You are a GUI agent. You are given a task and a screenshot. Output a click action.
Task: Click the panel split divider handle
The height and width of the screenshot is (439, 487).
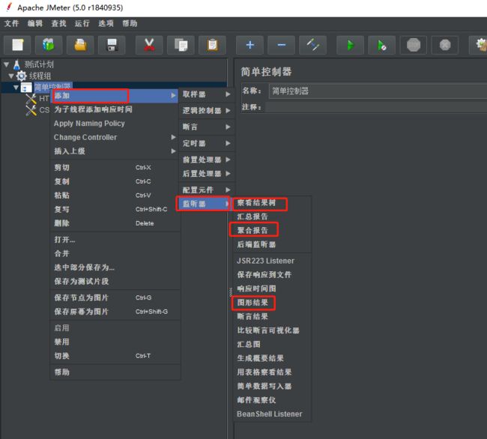pos(231,292)
